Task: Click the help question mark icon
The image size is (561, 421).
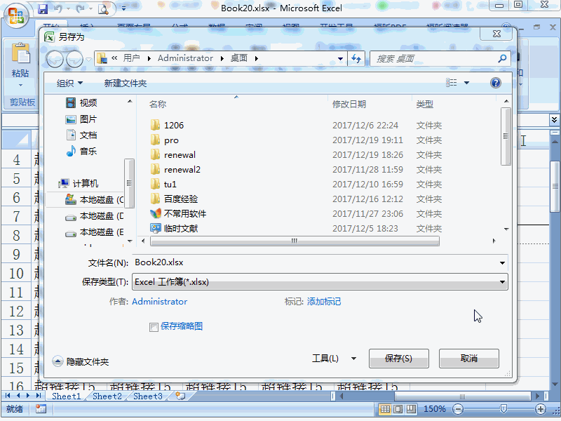Action: point(496,83)
